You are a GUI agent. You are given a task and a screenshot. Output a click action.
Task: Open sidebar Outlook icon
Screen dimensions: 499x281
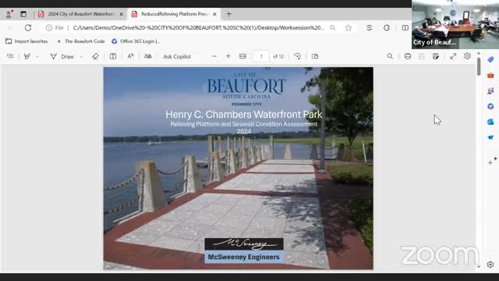click(x=490, y=122)
